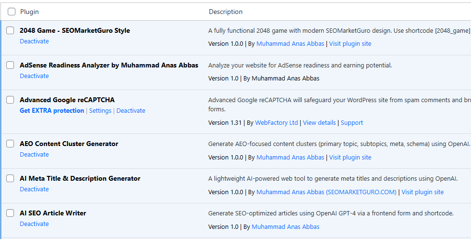Deactivate the AI SEO Article Writer plugin

point(34,224)
